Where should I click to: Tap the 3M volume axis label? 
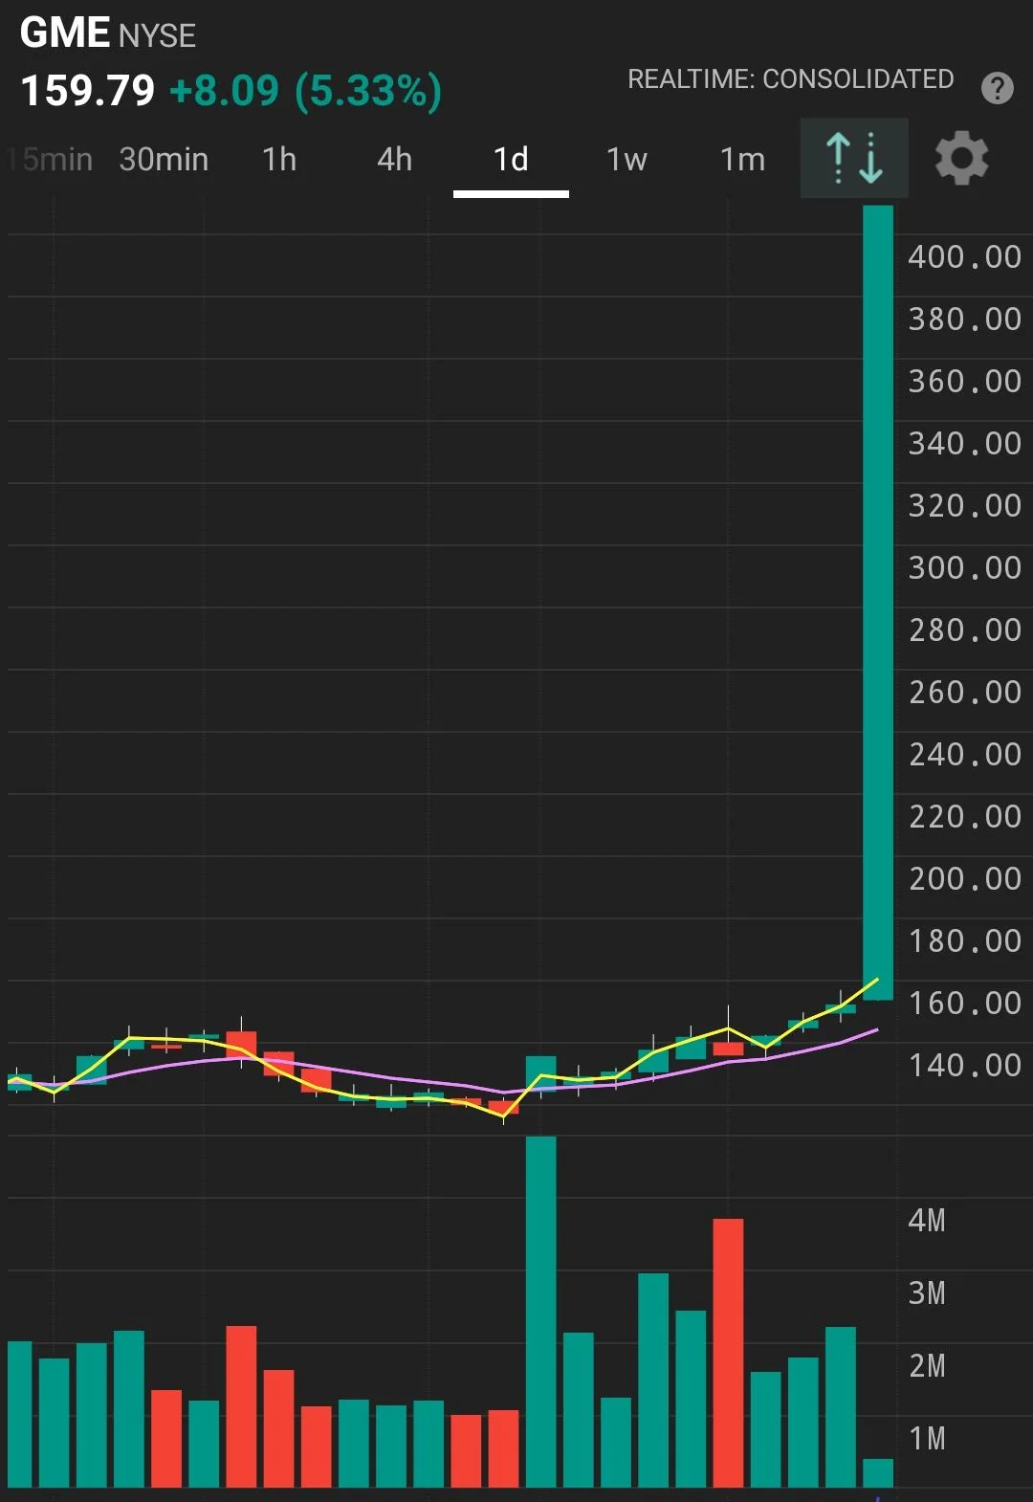927,1292
